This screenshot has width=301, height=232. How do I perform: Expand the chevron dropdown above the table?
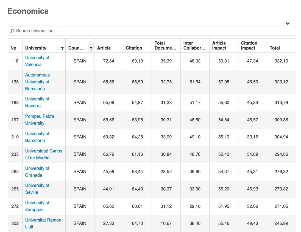288,23
